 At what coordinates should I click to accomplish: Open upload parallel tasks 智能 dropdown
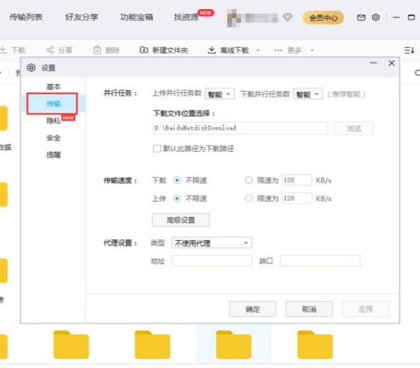pos(220,94)
